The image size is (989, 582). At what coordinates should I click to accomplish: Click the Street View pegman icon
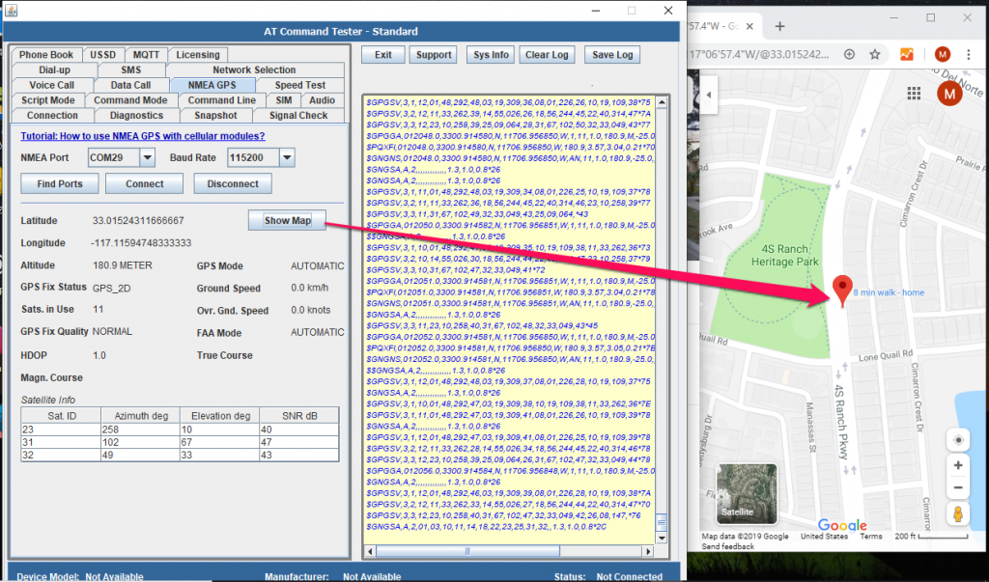958,513
